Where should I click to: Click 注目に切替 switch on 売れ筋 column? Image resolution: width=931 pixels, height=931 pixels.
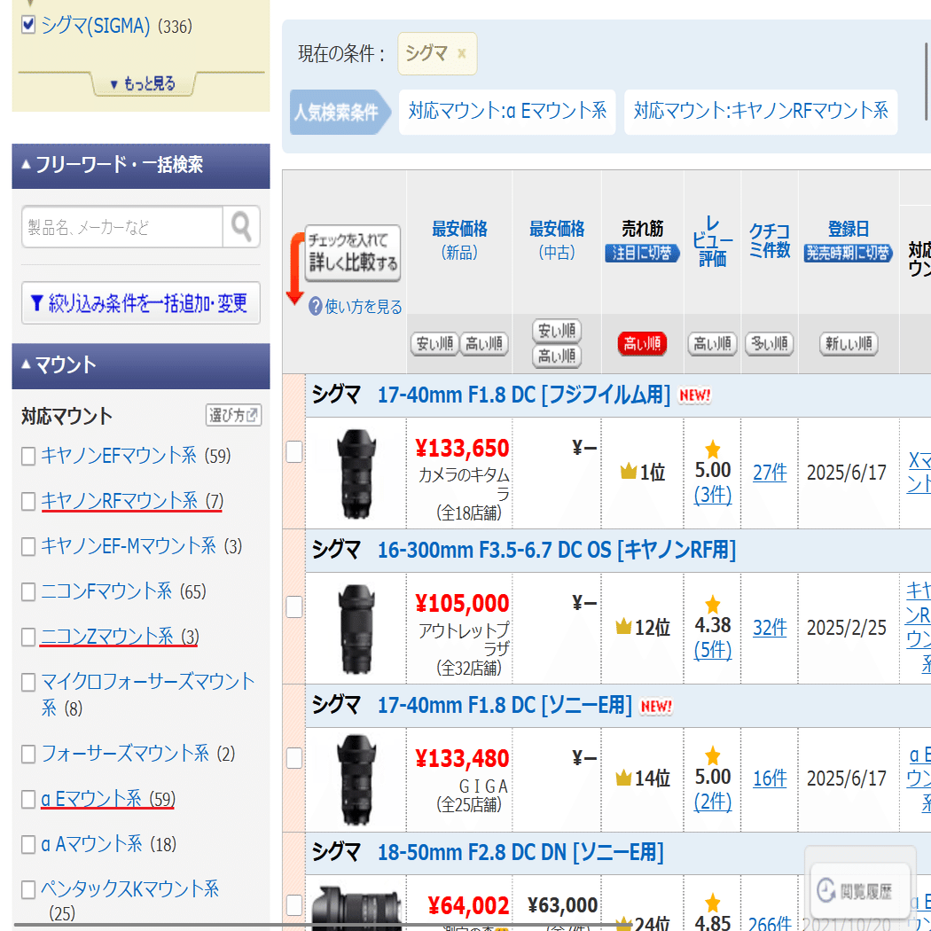click(x=642, y=253)
